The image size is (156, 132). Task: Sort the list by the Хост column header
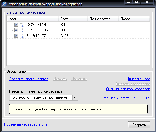33,19
